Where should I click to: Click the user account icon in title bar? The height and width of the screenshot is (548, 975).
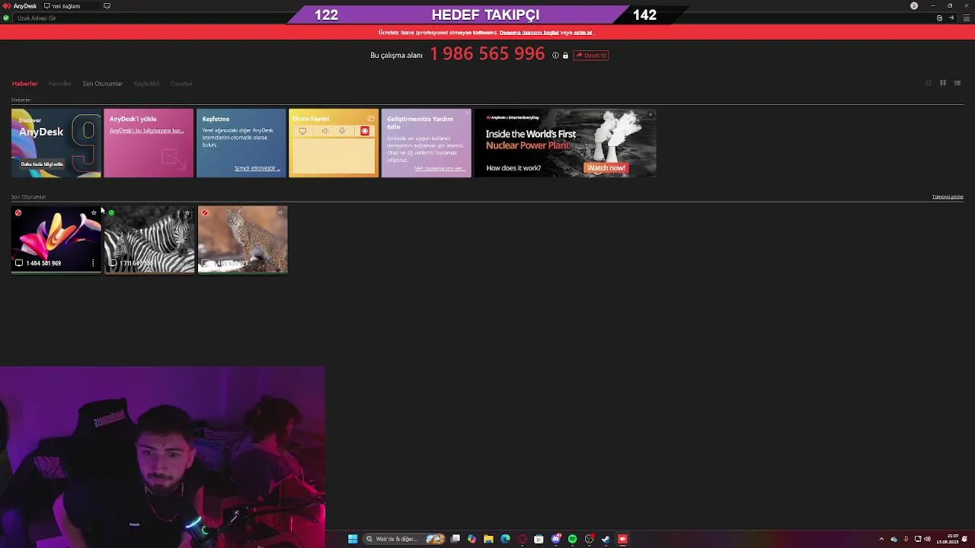(914, 5)
